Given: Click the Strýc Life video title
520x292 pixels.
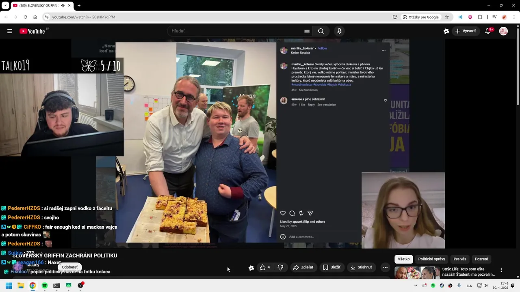Looking at the screenshot, I should [x=468, y=272].
